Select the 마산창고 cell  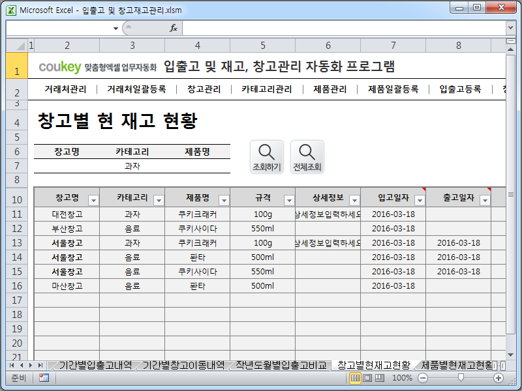67,286
